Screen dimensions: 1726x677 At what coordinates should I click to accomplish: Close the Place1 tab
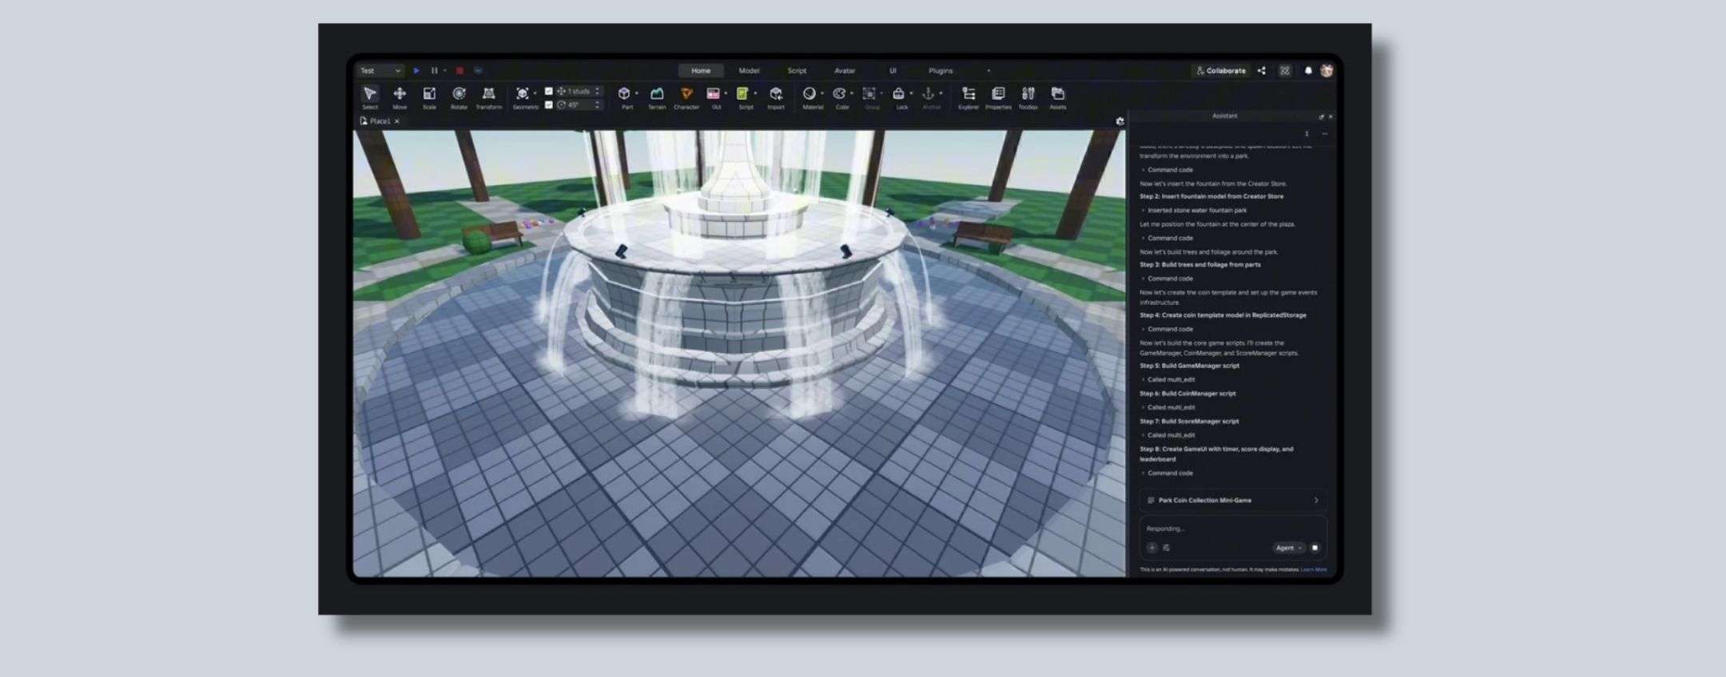coord(397,121)
